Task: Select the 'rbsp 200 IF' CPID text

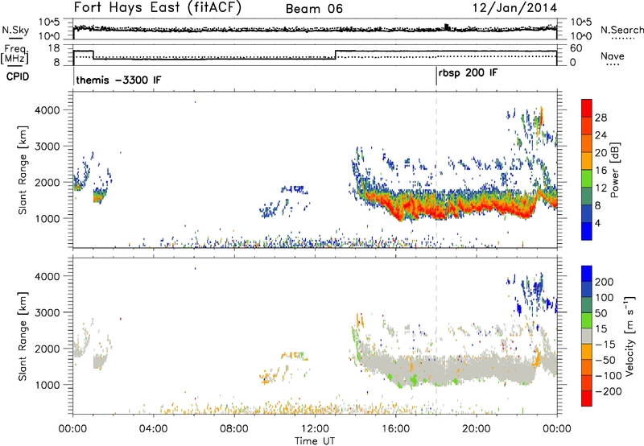Action: (x=468, y=73)
